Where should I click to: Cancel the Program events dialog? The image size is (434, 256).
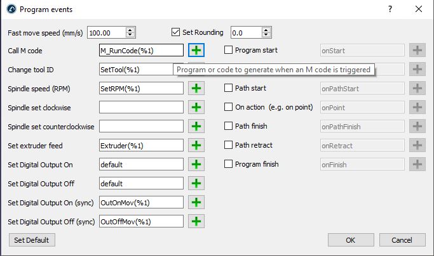coord(402,240)
